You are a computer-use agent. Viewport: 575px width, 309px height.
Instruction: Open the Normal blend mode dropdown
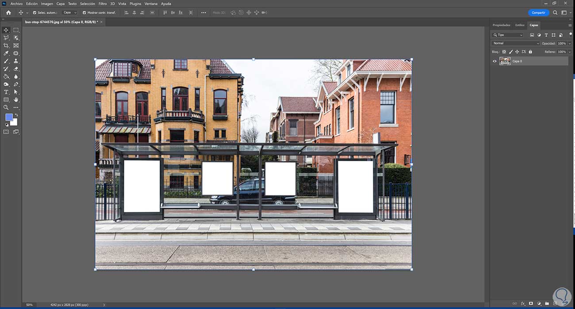pos(516,43)
